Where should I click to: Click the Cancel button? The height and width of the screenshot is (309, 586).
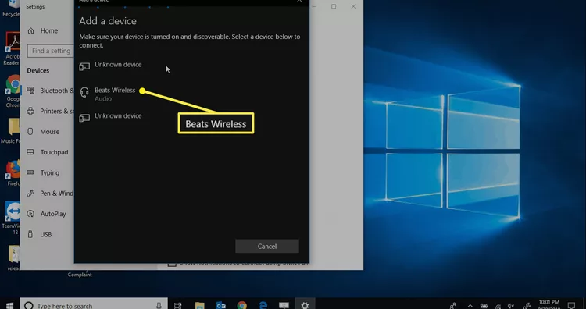click(x=267, y=247)
